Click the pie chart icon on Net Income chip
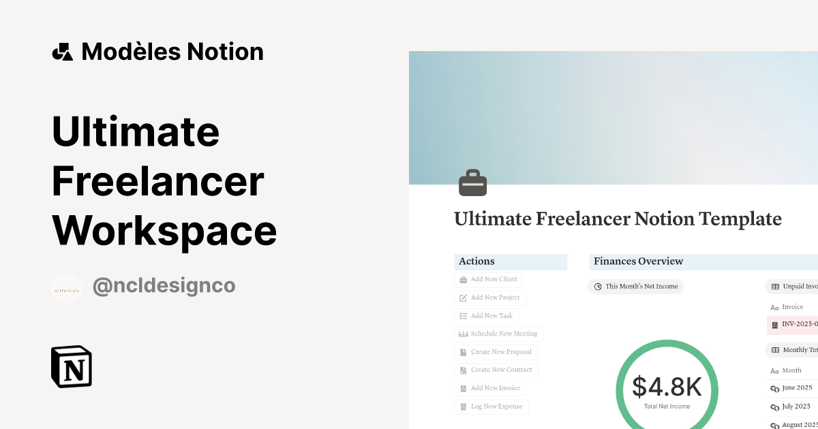Viewport: 818px width, 429px height. (x=598, y=287)
